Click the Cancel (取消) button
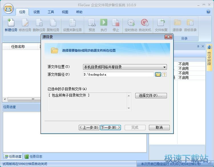214x167 pixels. click(159, 127)
